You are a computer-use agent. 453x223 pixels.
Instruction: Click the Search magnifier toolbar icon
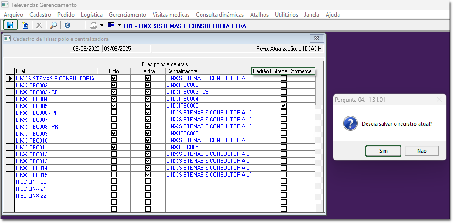(53, 25)
